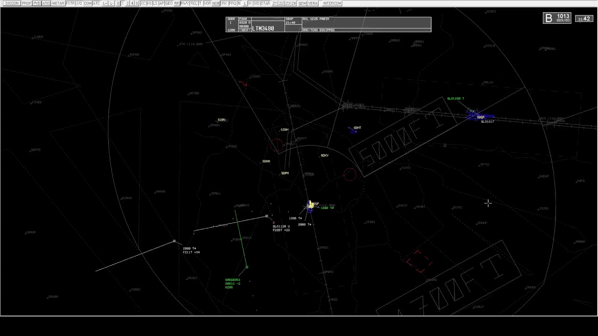Viewport: 598px width, 336px height.
Task: Toggle the HS toolbar button
Action: pyautogui.click(x=149, y=3)
